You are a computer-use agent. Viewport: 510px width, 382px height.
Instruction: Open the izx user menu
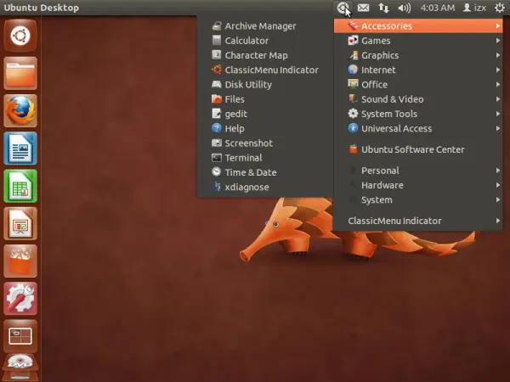point(474,8)
